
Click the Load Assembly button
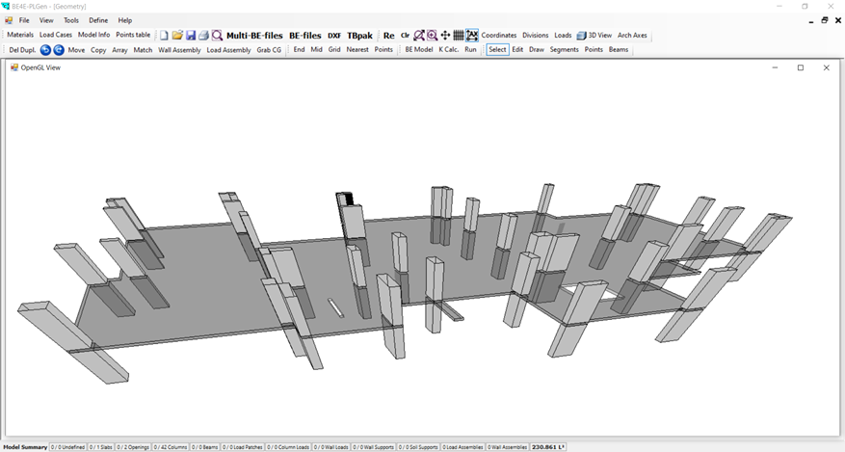229,49
